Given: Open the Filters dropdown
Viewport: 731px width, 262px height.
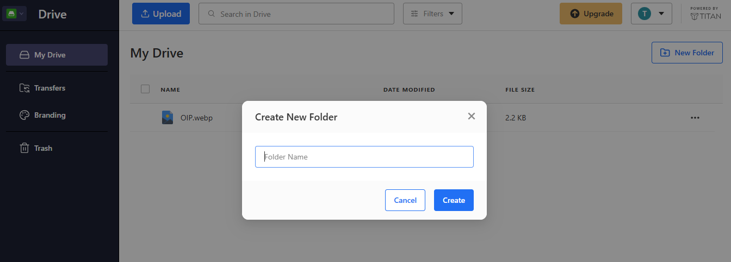Looking at the screenshot, I should [x=432, y=14].
